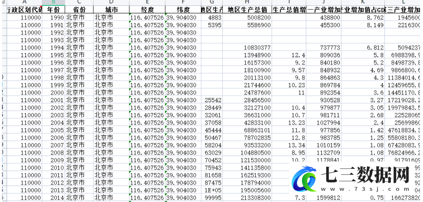This screenshot has width=423, height=202.
Task: Select year cell 1992
Action: tap(54, 32)
